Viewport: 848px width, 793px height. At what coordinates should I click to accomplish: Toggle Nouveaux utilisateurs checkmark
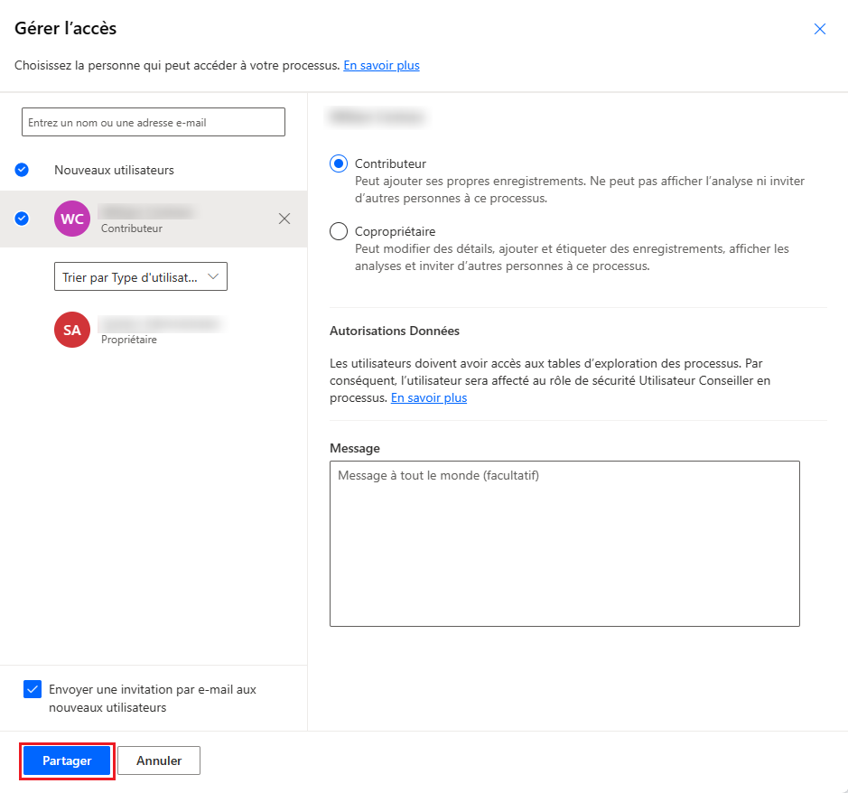(x=22, y=170)
